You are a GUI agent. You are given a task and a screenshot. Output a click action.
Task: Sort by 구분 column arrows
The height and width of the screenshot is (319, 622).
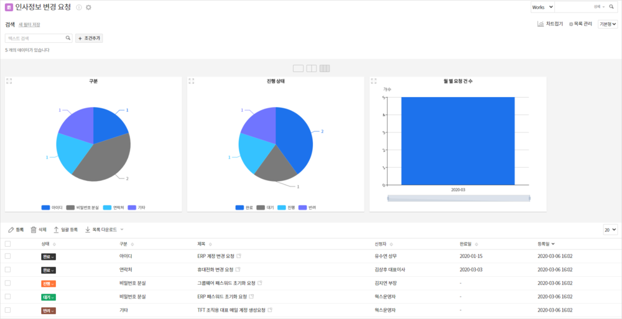point(132,244)
